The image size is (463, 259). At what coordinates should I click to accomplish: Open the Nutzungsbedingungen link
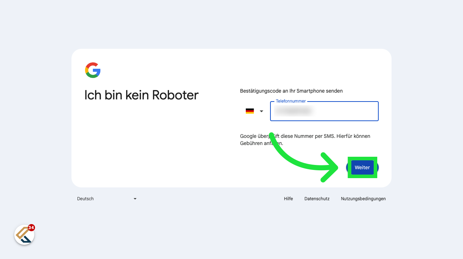point(363,199)
